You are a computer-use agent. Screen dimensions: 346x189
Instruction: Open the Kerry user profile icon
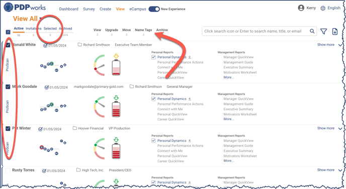click(301, 8)
